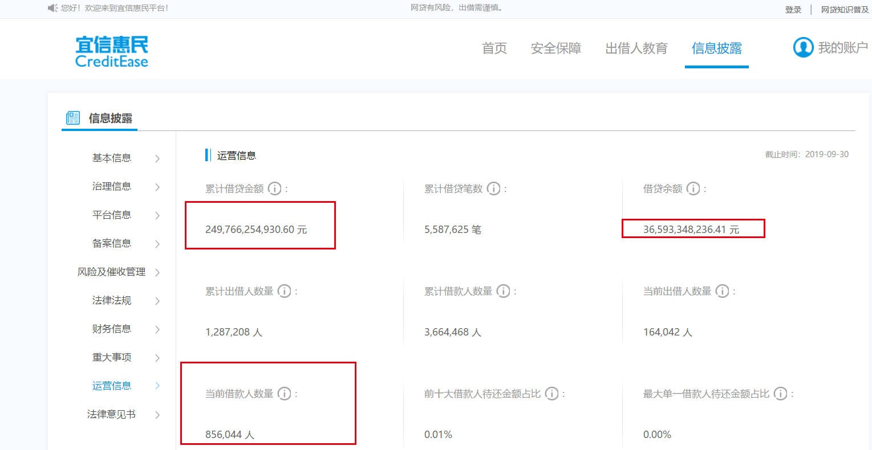
Task: Expand the 基本信息 chevron arrow
Action: coord(157,158)
